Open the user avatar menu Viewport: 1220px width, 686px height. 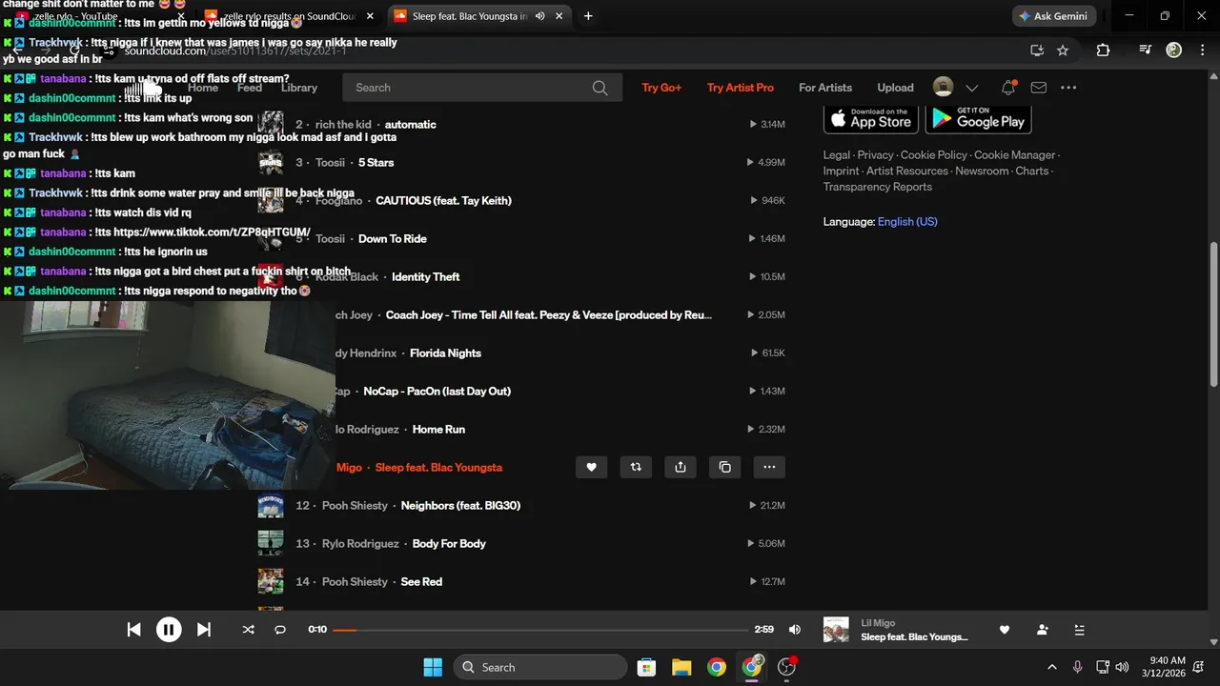943,88
